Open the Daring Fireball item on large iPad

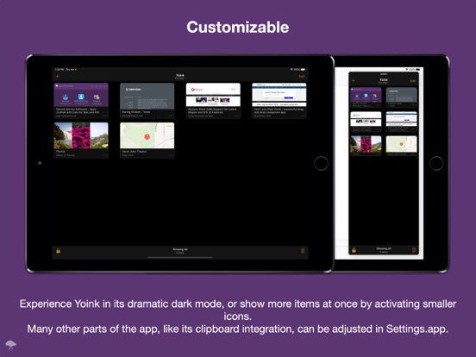pyautogui.click(x=147, y=101)
